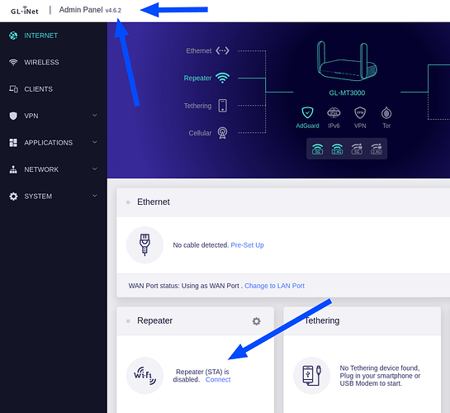Expand the SYSTEM sidebar menu chevron
The height and width of the screenshot is (413, 450).
(x=94, y=196)
